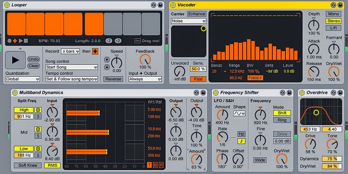348x174 pixels.
Task: Click Overdrive Dynamics 75 % field
Action: tap(332, 159)
